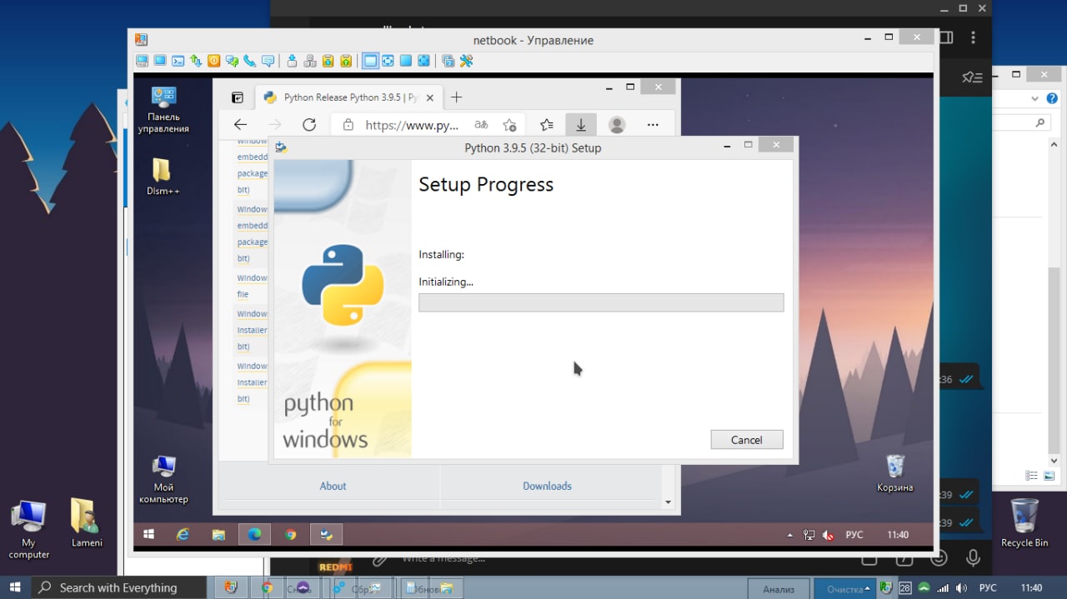Viewport: 1067px width, 599px height.
Task: Open the Lameni folder on the host desktop
Action: point(86,523)
